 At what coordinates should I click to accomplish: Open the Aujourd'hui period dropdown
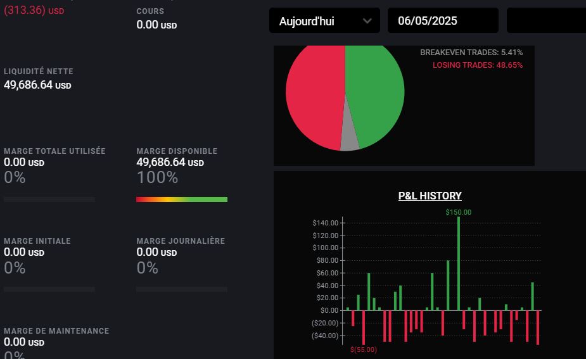tap(324, 20)
